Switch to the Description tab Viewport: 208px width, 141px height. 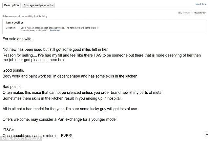(11, 5)
